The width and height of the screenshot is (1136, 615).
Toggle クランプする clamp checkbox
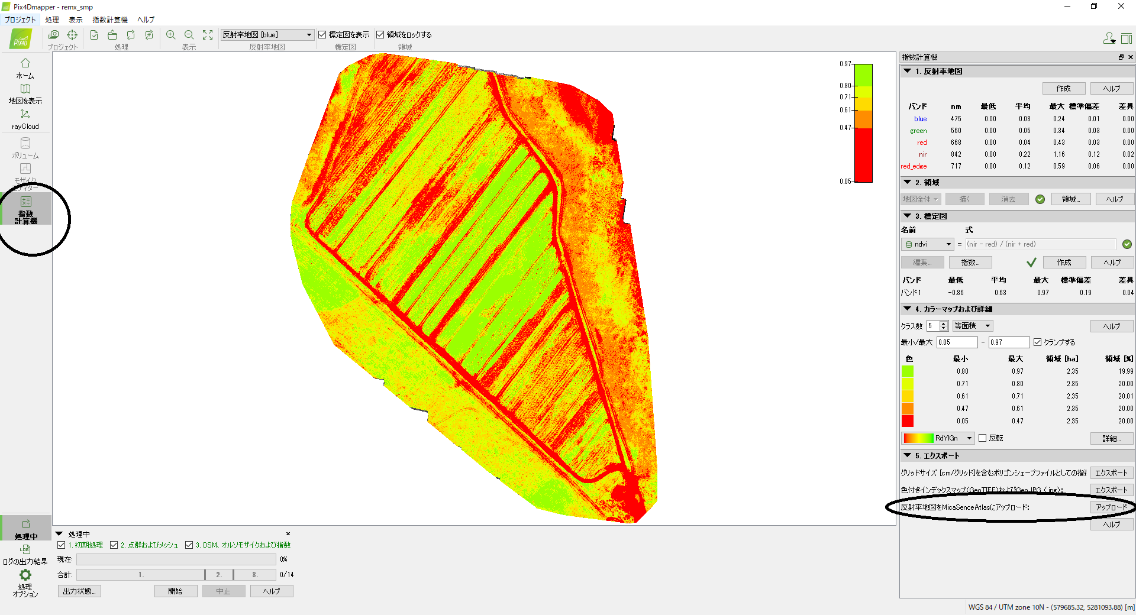click(1037, 342)
